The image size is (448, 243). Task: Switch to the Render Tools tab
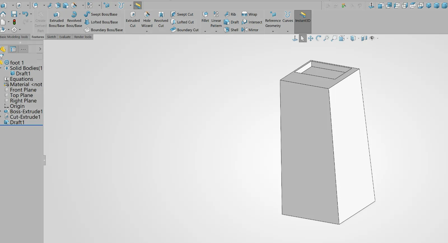point(83,37)
